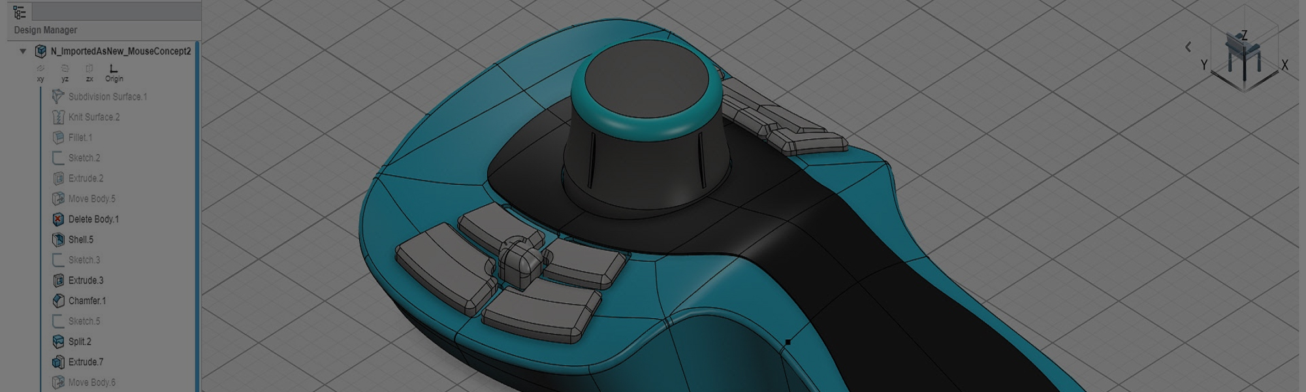Click the Design Manager panel title

click(46, 30)
